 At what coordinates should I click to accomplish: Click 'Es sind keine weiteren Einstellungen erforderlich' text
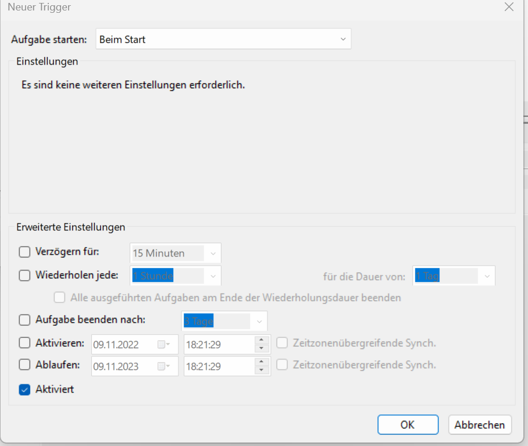point(133,85)
